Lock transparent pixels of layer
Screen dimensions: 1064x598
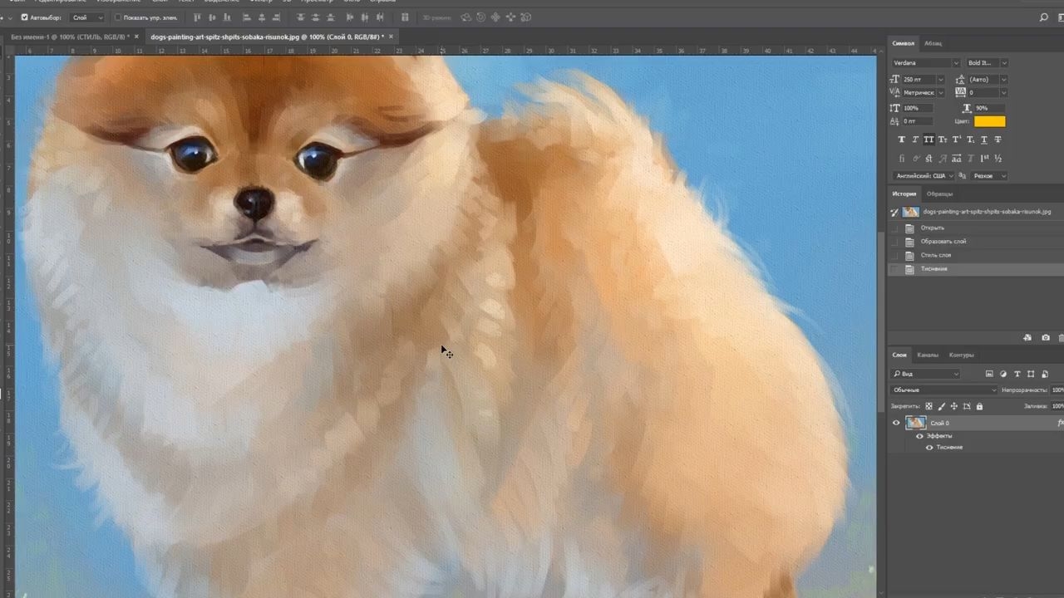[929, 406]
